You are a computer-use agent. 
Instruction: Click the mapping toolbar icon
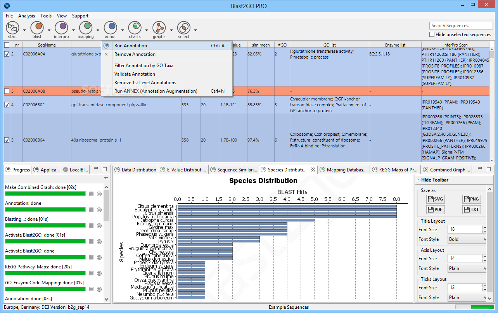point(86,28)
